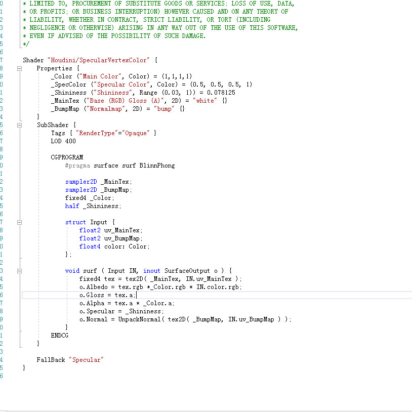Click the _Color "Main Color" property line
Image resolution: width=412 pixels, height=412 pixels.
coord(121,76)
